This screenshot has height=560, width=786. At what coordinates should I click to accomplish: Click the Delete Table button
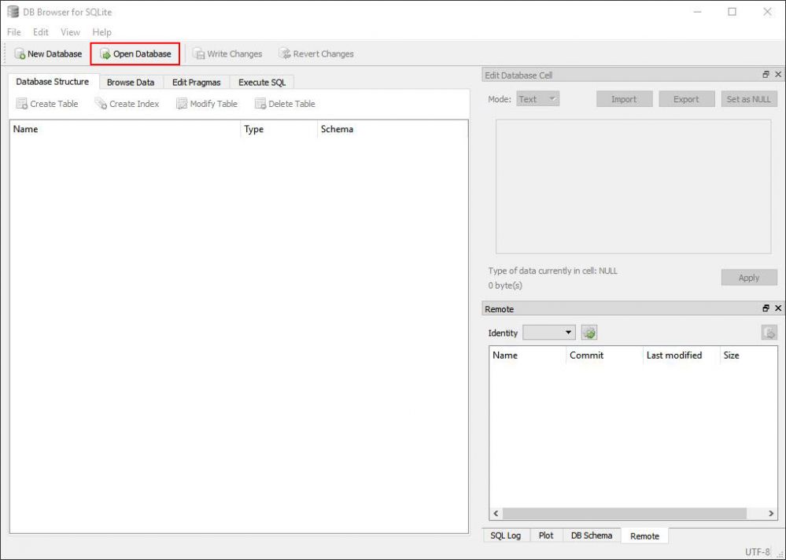285,104
